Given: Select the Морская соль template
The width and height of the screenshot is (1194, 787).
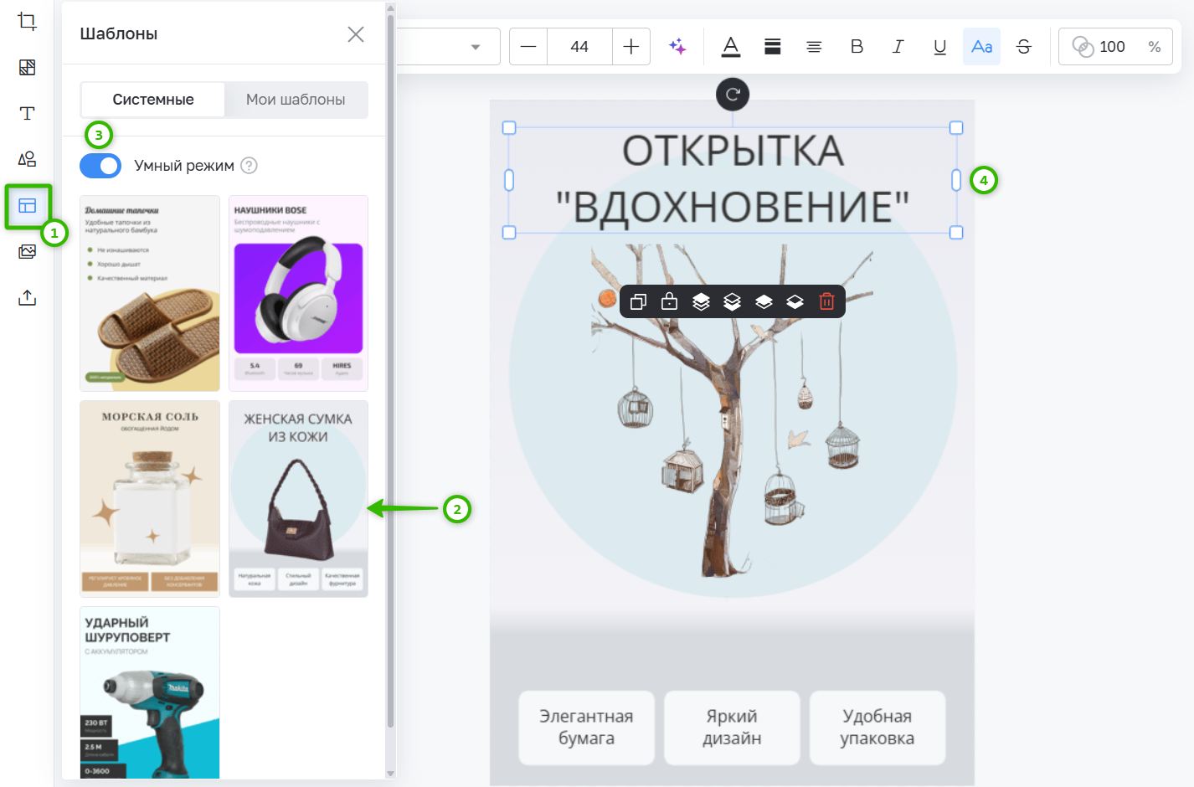Looking at the screenshot, I should click(x=150, y=499).
